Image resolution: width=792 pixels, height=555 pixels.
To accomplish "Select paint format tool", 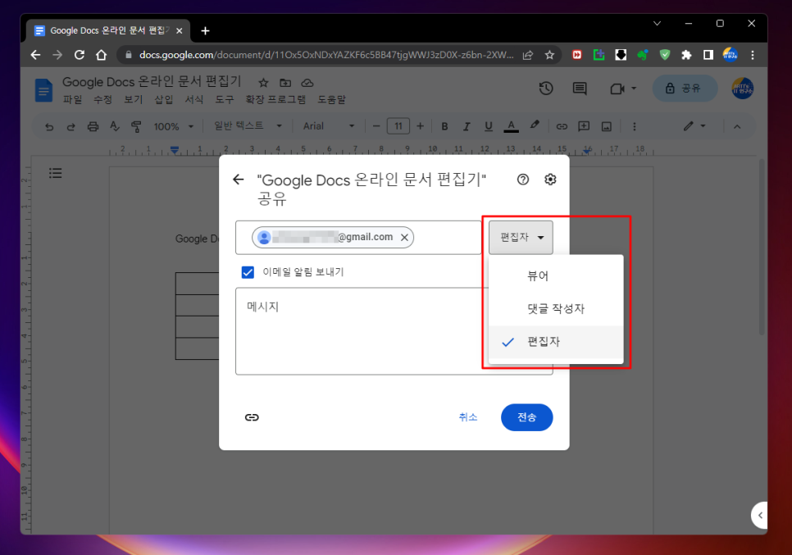I will 136,126.
